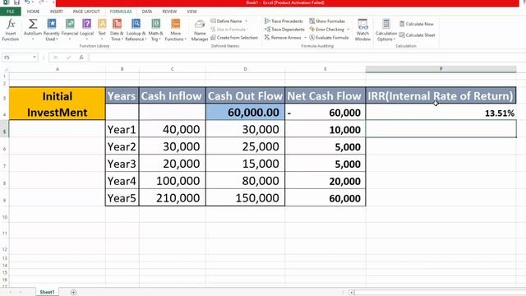Screen dimensions: 526x296
Task: Toggle Show Formulas
Action: [327, 21]
